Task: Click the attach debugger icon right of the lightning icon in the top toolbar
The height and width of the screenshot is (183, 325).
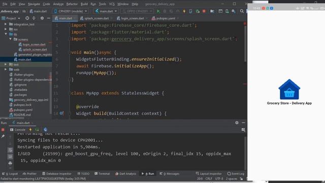Action: (x=190, y=11)
